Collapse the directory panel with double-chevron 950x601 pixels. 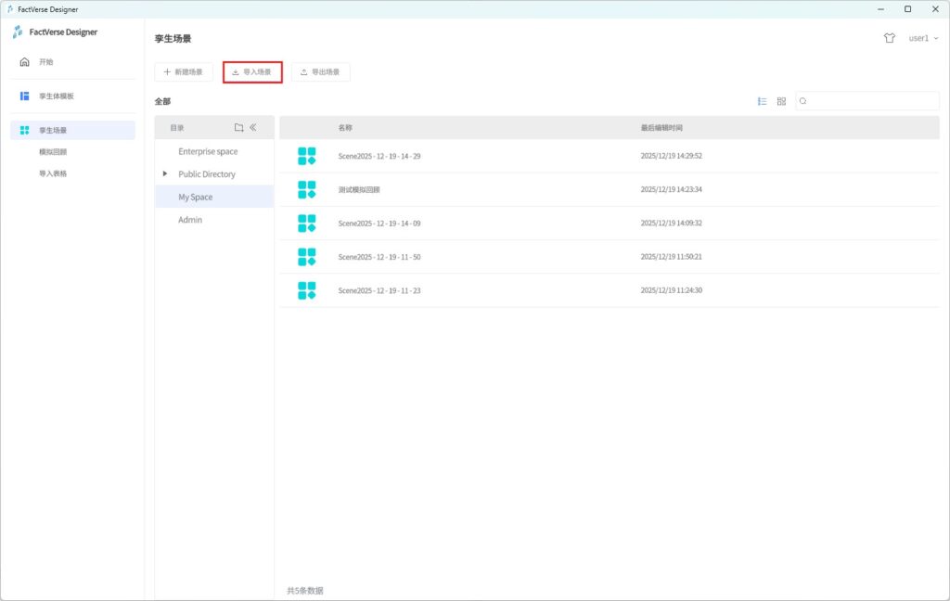[x=253, y=128]
